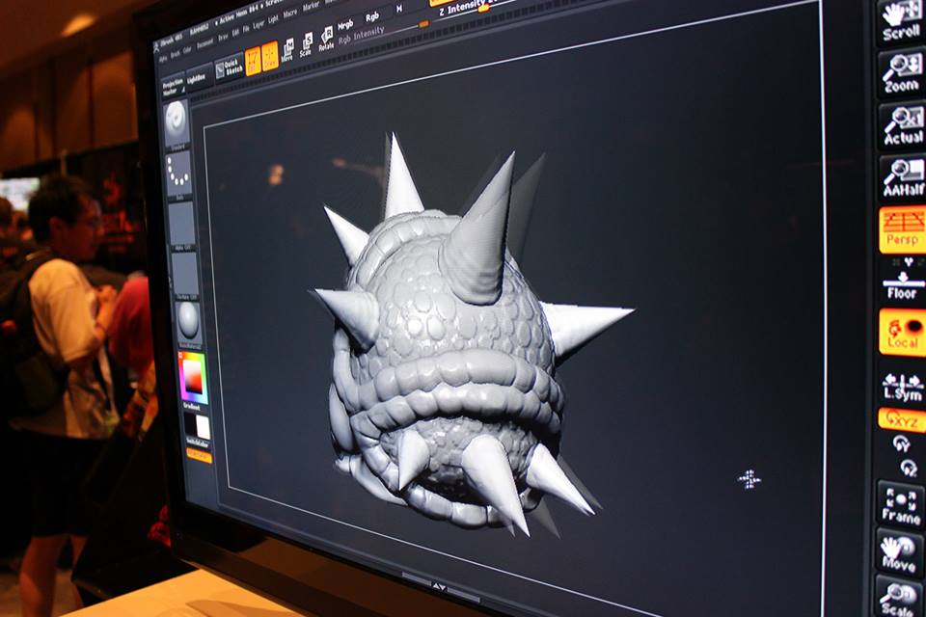The image size is (926, 617).
Task: Open the Document menu
Action: point(204,43)
